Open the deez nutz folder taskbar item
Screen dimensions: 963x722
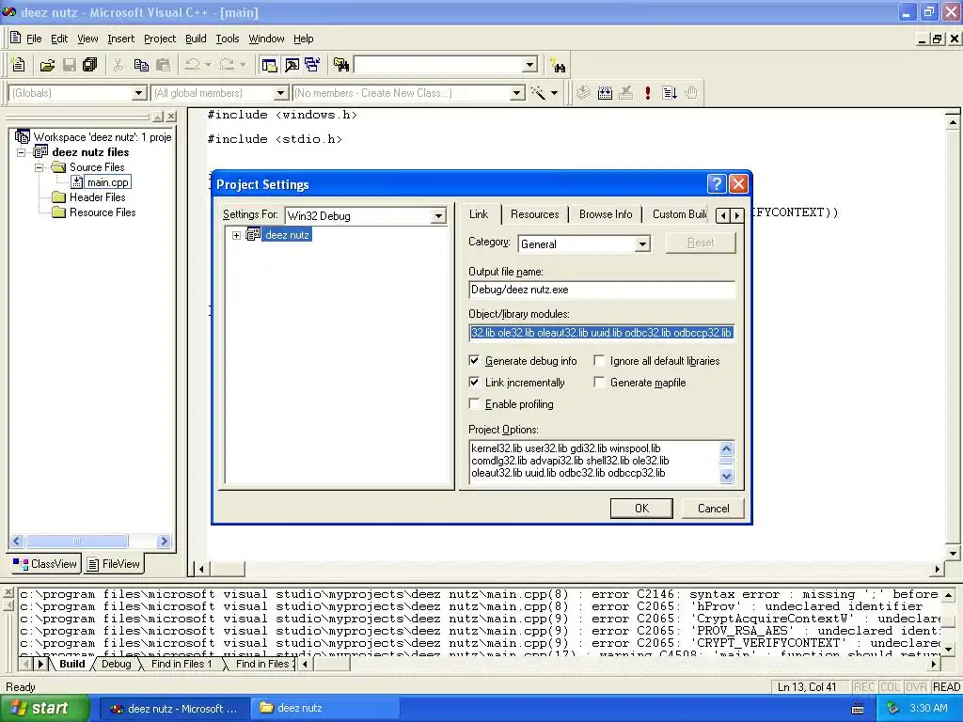tap(325, 708)
